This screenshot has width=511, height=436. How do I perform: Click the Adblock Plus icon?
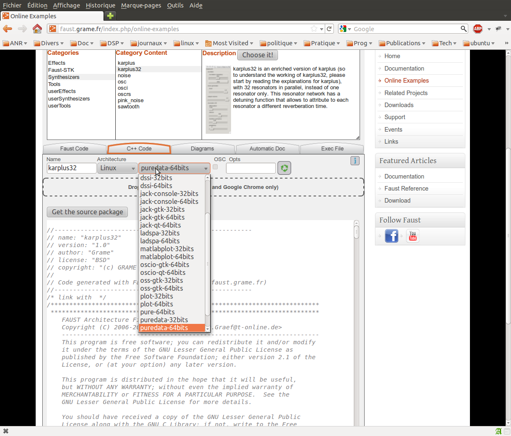[478, 29]
